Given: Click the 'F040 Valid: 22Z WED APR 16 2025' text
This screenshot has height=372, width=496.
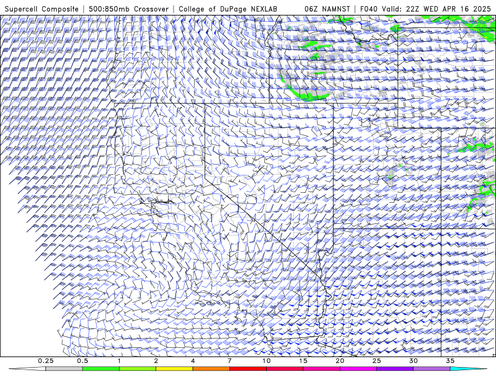Looking at the screenshot, I should [x=425, y=9].
